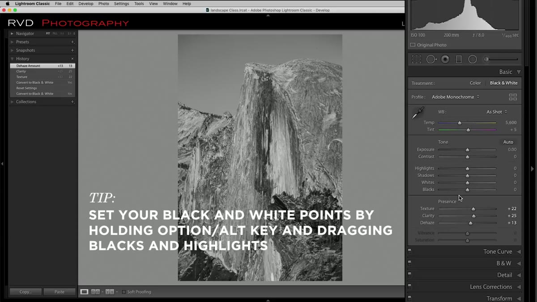Add a new preset with Presets plus
Viewport: 537px width, 302px height.
pyautogui.click(x=72, y=42)
